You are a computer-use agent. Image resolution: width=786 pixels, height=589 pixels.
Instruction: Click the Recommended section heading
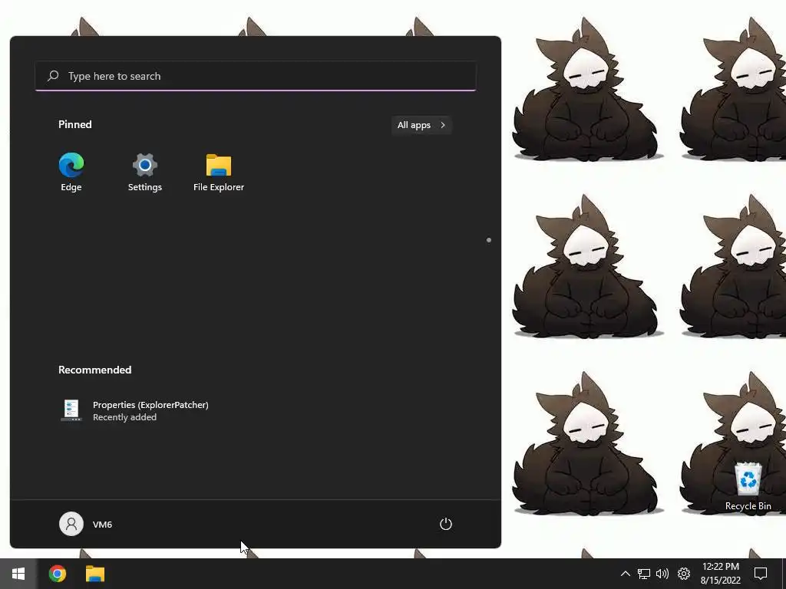click(94, 370)
